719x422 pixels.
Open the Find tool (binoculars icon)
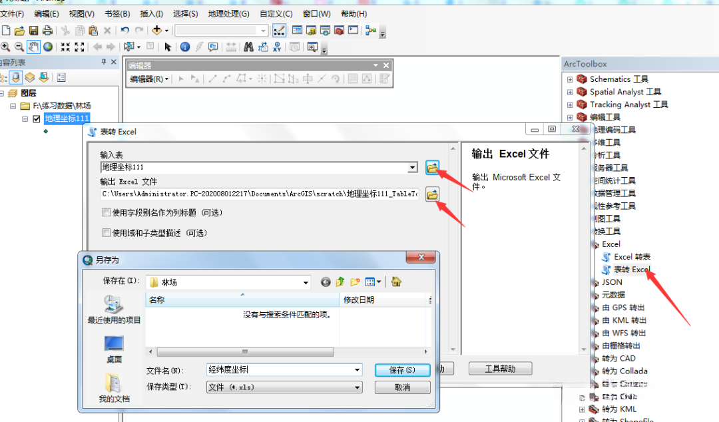pos(248,47)
